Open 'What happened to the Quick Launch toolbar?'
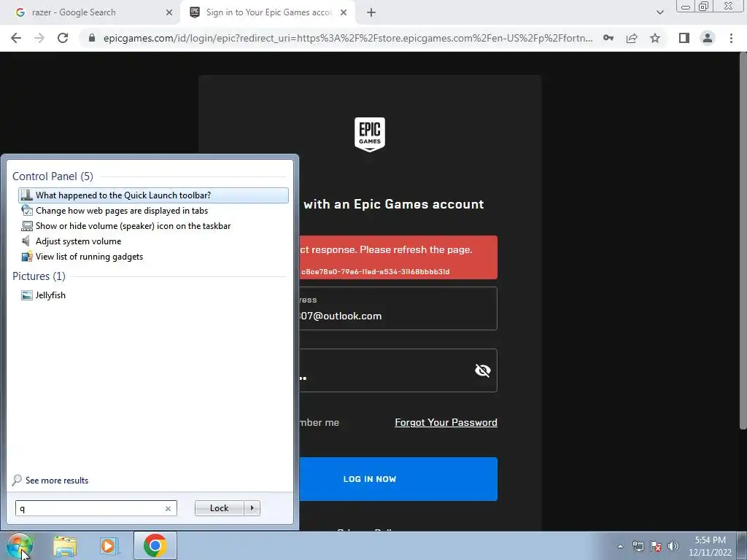Screen dimensions: 747x560 153,195
